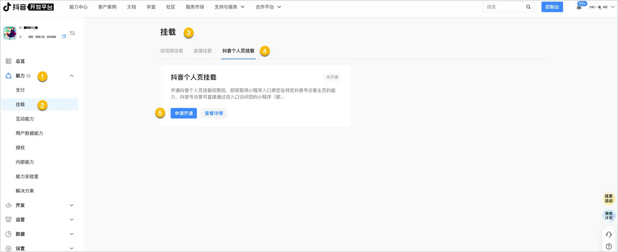Screen dimensions: 618x252
Task: Click the notification bell icon
Action: (579, 7)
